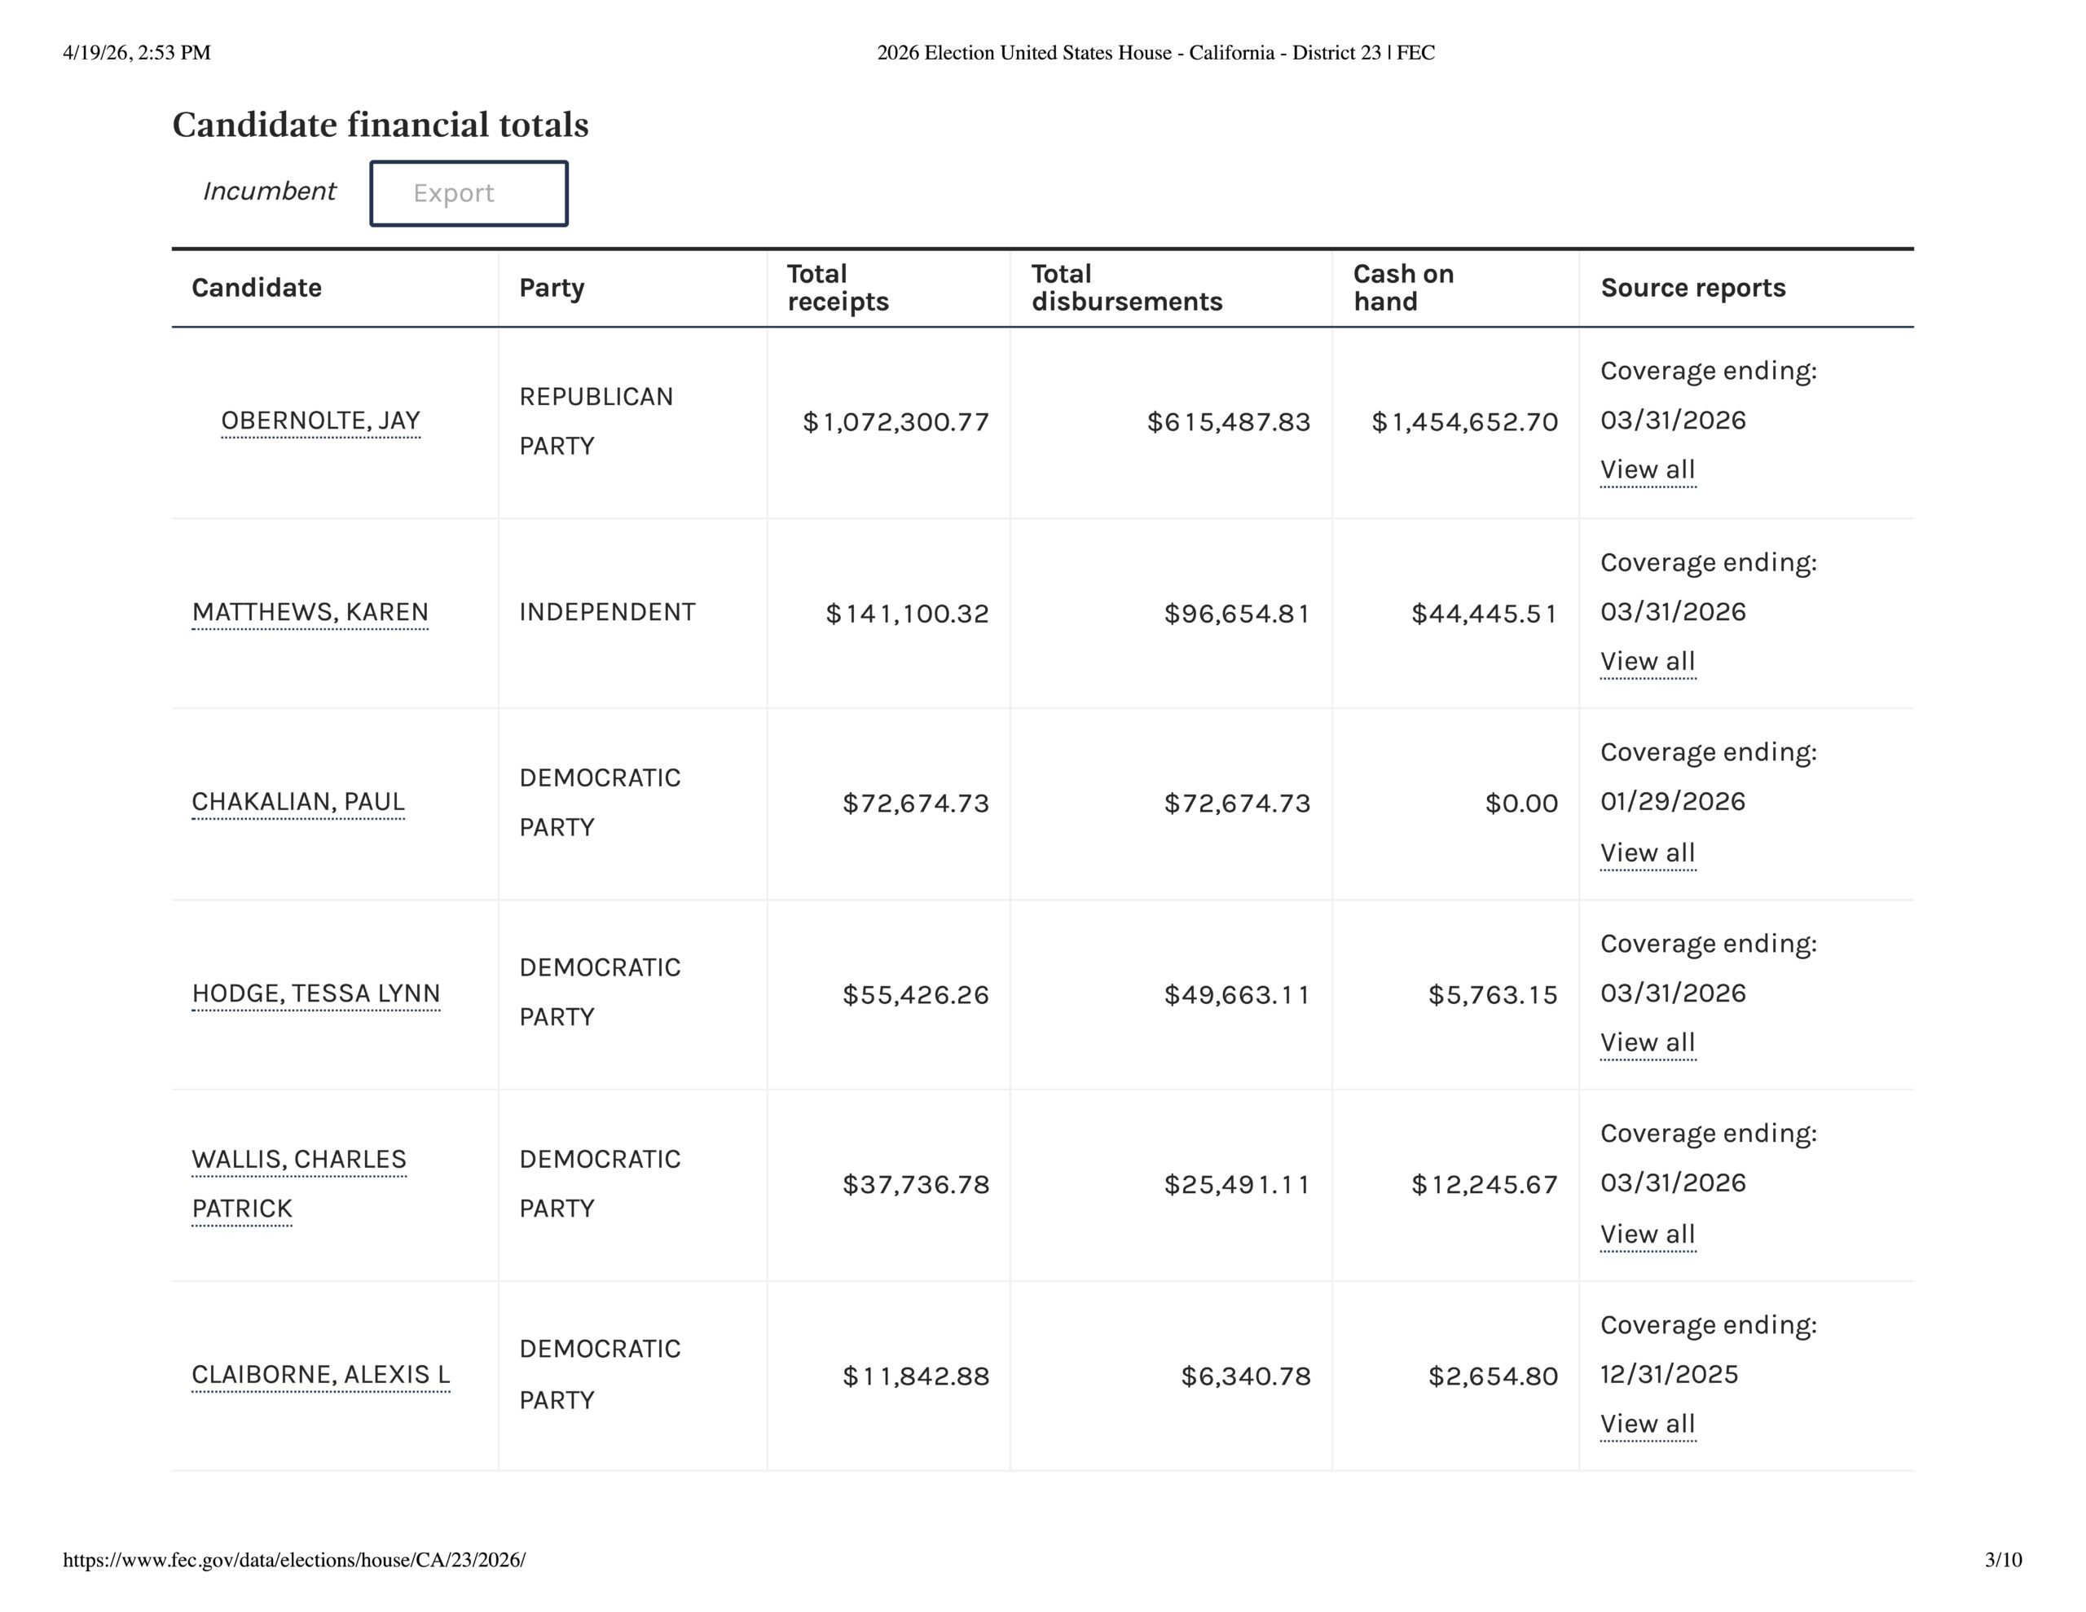View all reports for Wallis
This screenshot has height=1612, width=2086.
coord(1647,1234)
